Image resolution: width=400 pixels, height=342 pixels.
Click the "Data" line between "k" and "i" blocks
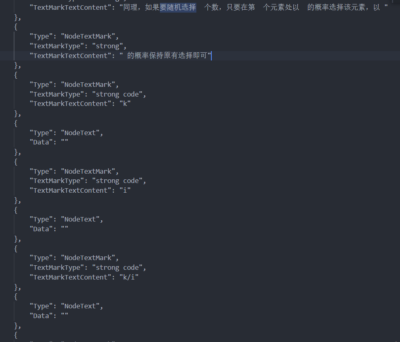[49, 142]
